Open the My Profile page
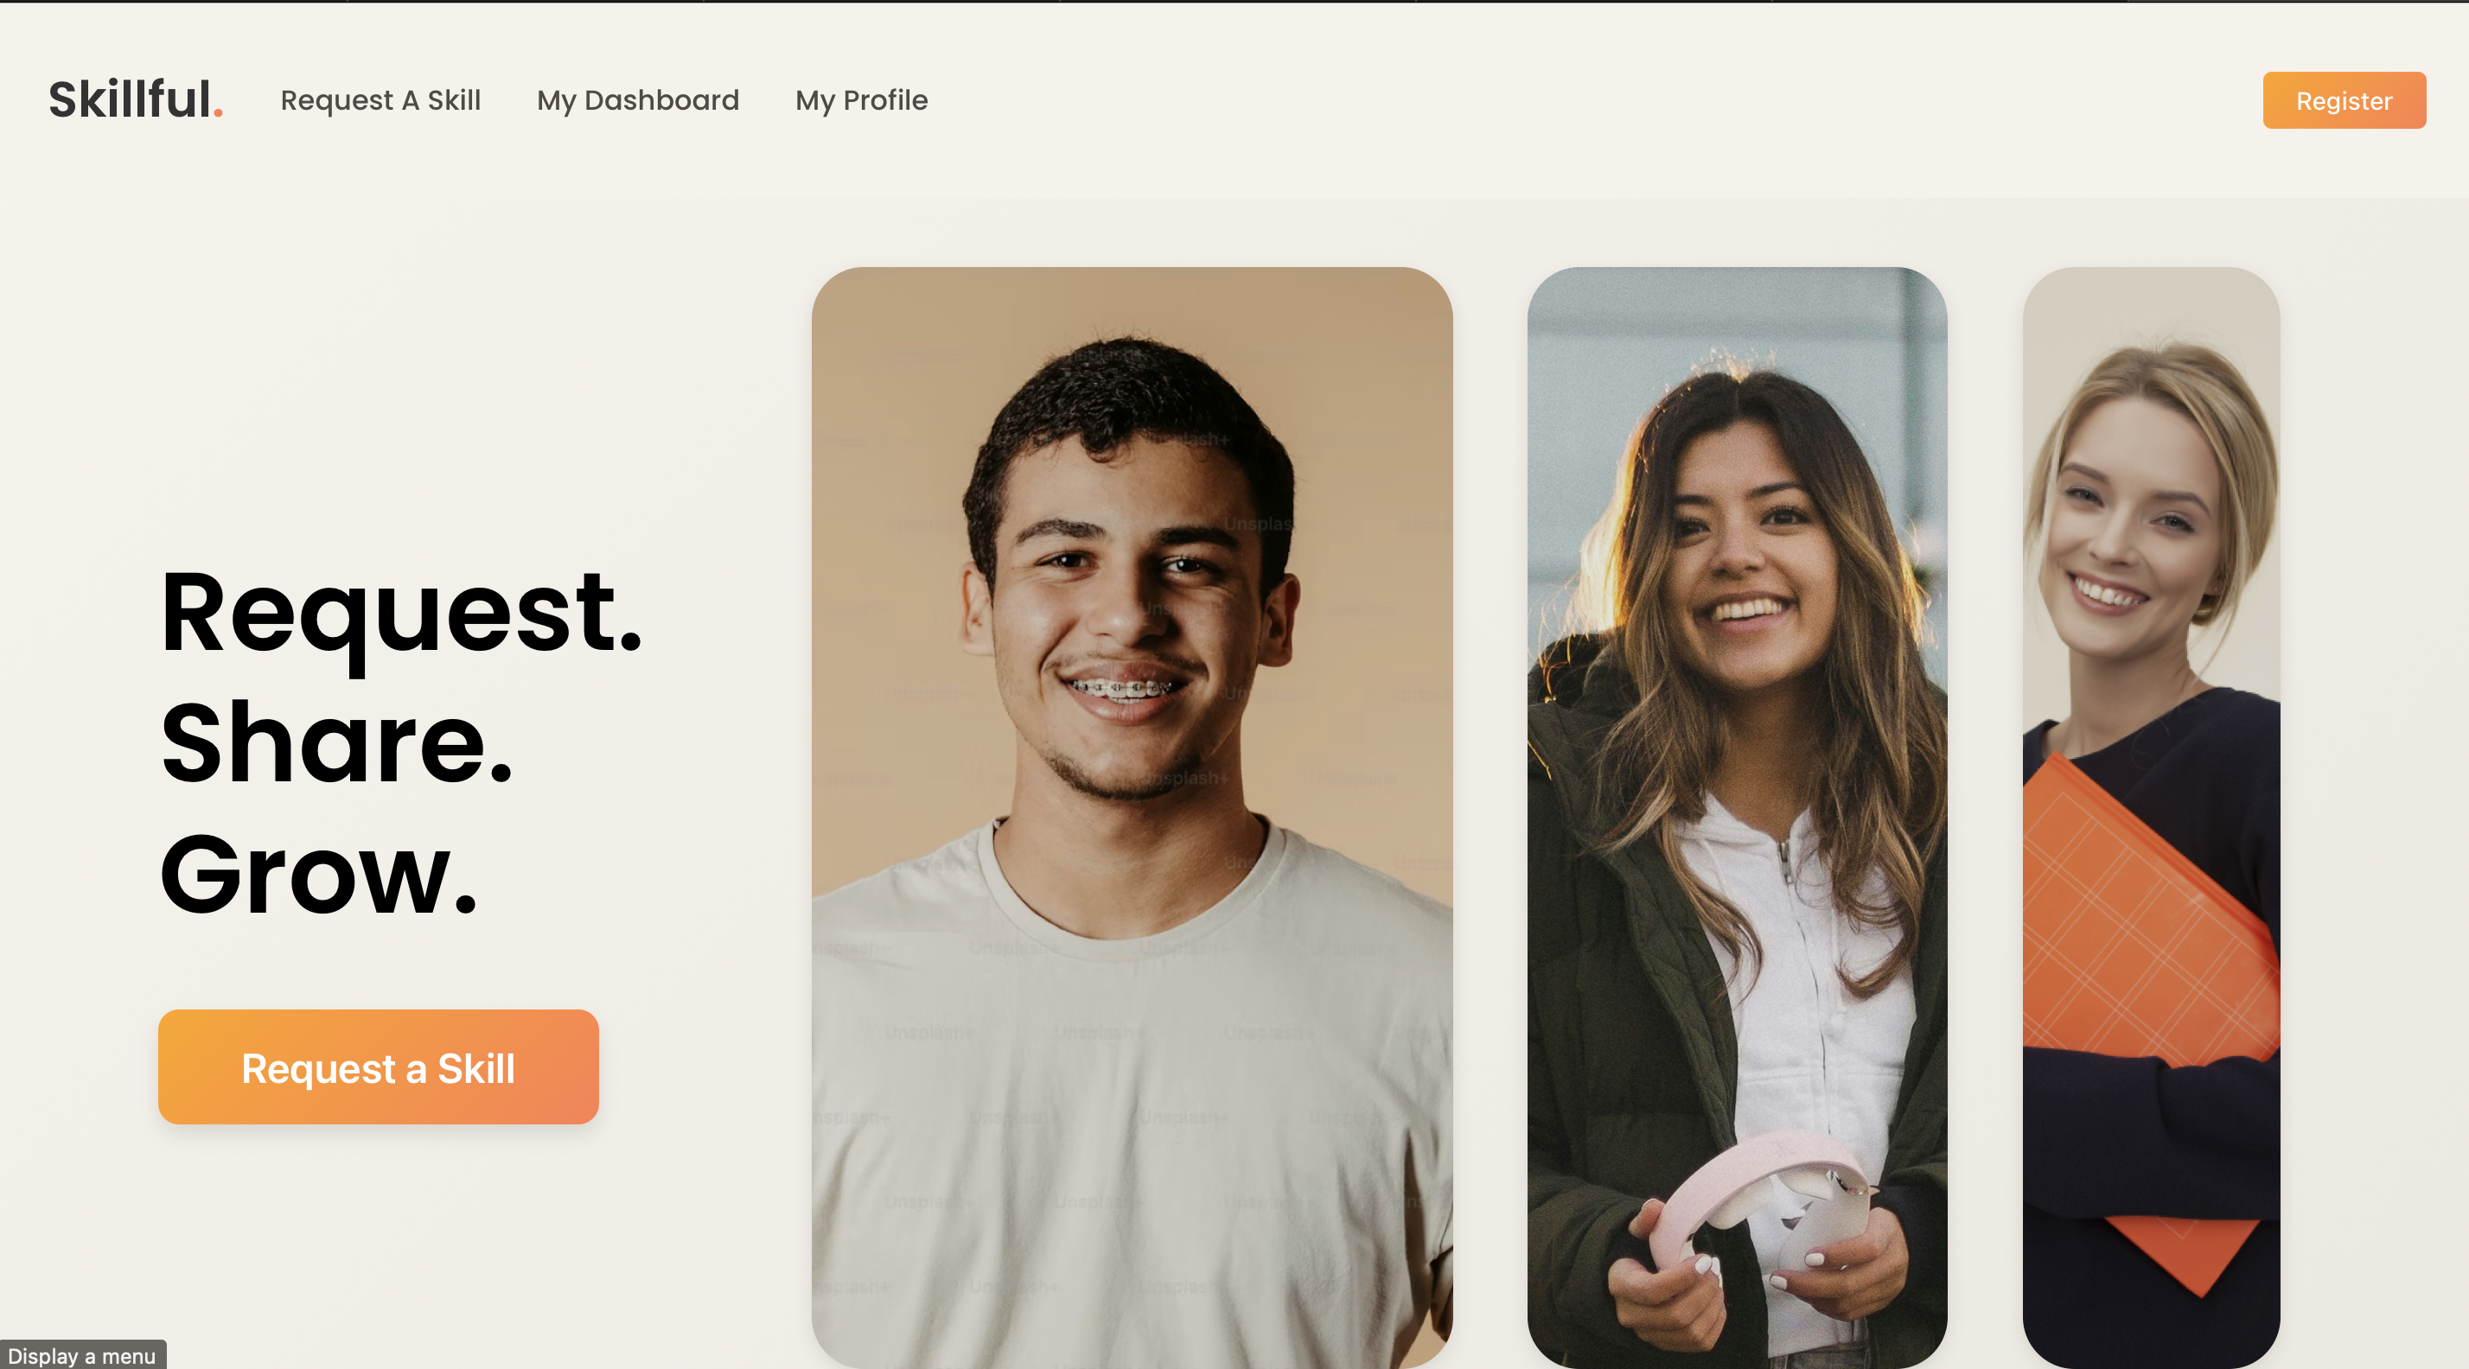 [x=861, y=99]
